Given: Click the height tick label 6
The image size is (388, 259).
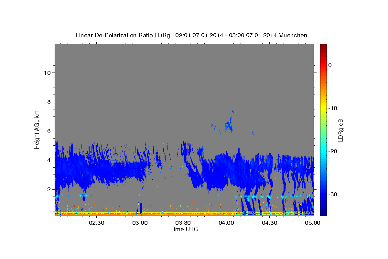Looking at the screenshot, I should (x=48, y=131).
